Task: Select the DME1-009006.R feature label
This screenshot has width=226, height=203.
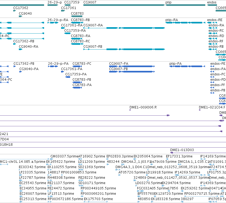Action: pos(143,107)
